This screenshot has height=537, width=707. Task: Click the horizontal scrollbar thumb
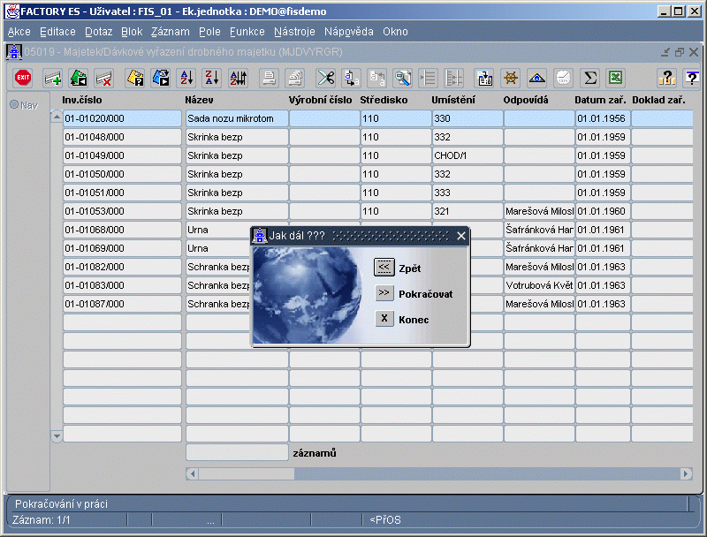pos(247,473)
